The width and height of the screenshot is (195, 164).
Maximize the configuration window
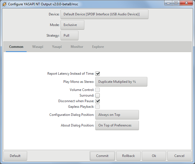click(176, 3)
